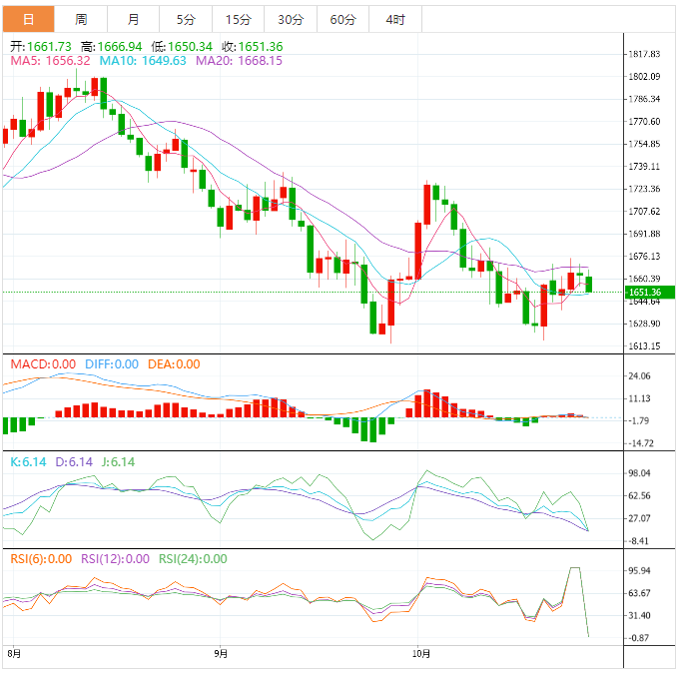Switch to the 周 weekly tab
The image size is (682, 674).
coord(81,20)
